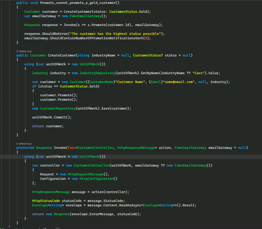Click the code cleanup broom icon at bottom
The image size is (262, 229).
tap(44, 228)
